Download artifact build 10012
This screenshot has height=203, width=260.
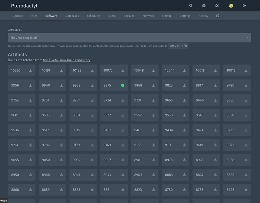(246, 70)
